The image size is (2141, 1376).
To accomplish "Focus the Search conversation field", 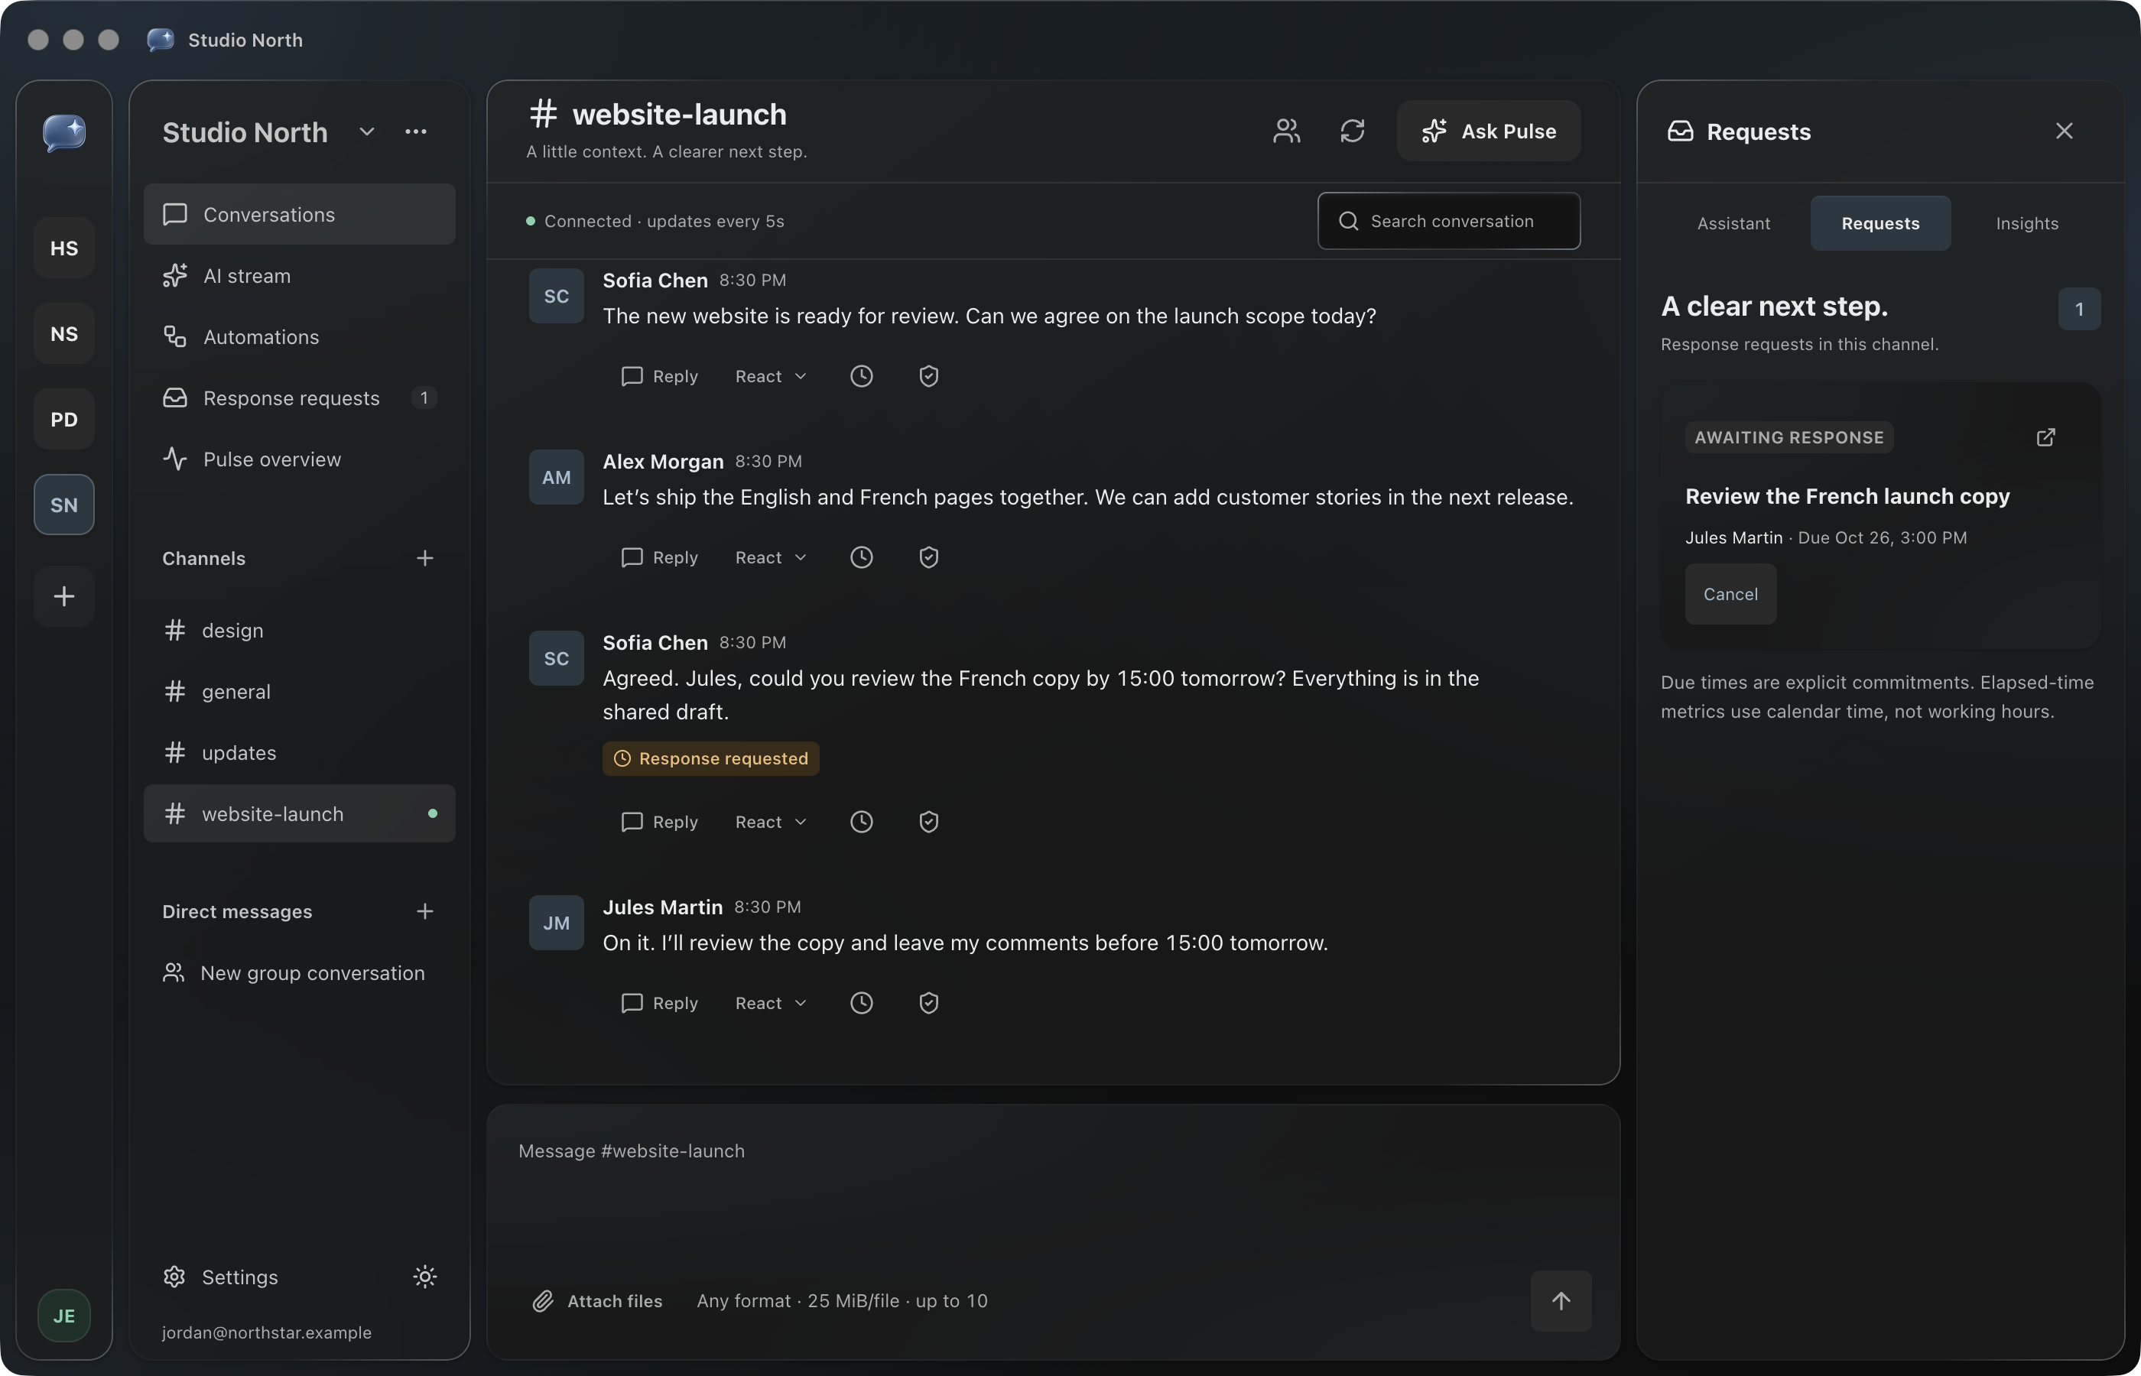I will [1448, 221].
